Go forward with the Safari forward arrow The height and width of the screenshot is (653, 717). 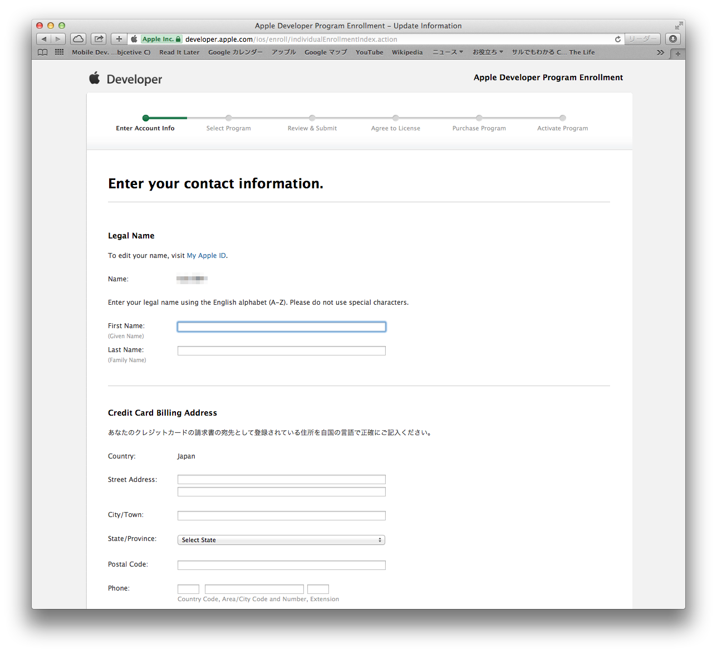coord(58,39)
